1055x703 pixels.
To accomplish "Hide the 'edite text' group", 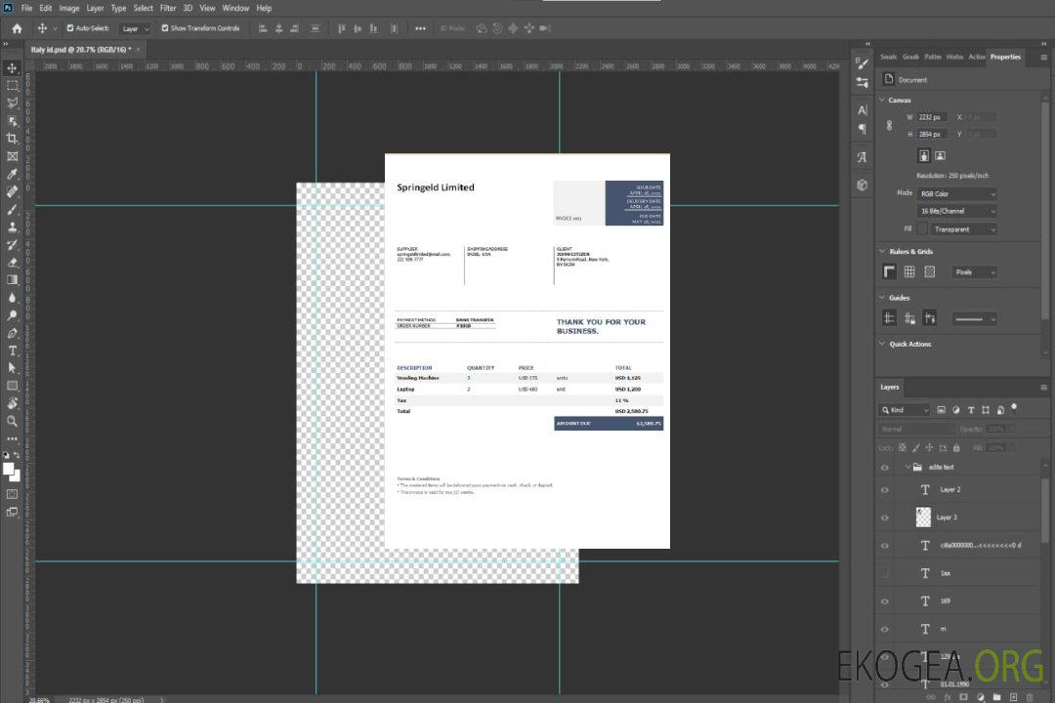I will click(x=885, y=468).
